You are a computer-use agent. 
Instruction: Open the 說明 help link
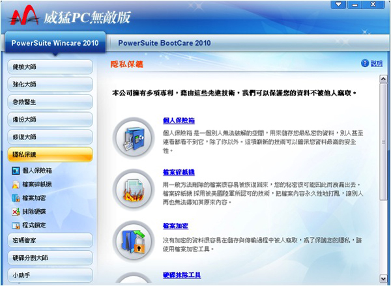point(376,63)
